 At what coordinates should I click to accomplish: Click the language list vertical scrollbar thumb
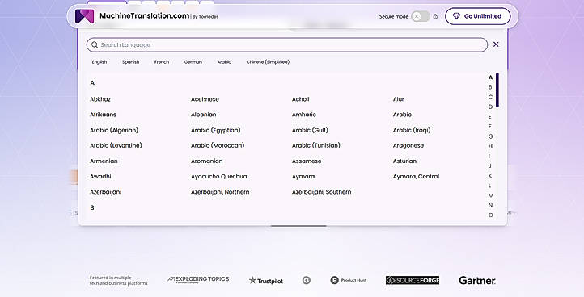(x=497, y=90)
